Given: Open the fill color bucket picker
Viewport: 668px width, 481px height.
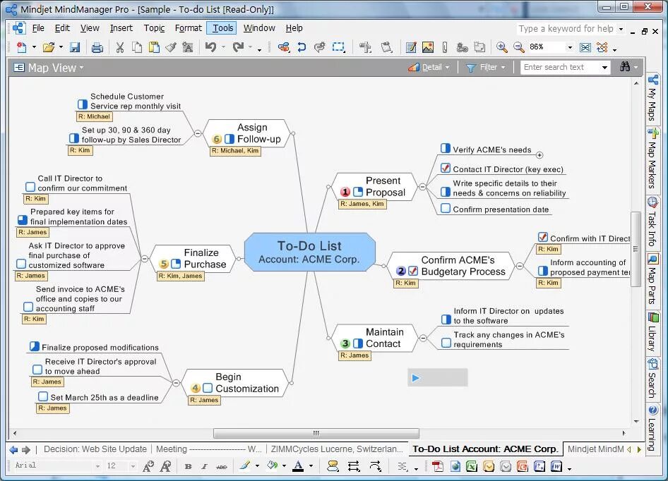Looking at the screenshot, I should point(284,466).
